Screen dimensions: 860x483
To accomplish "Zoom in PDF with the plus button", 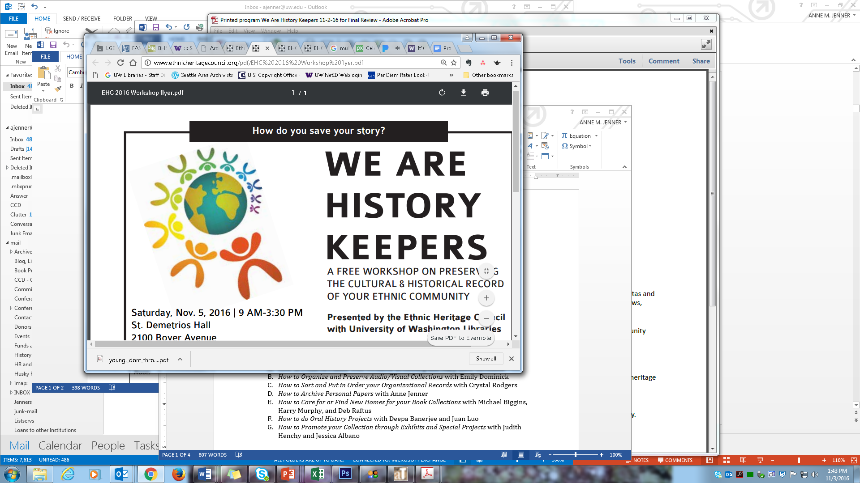I will pyautogui.click(x=486, y=298).
